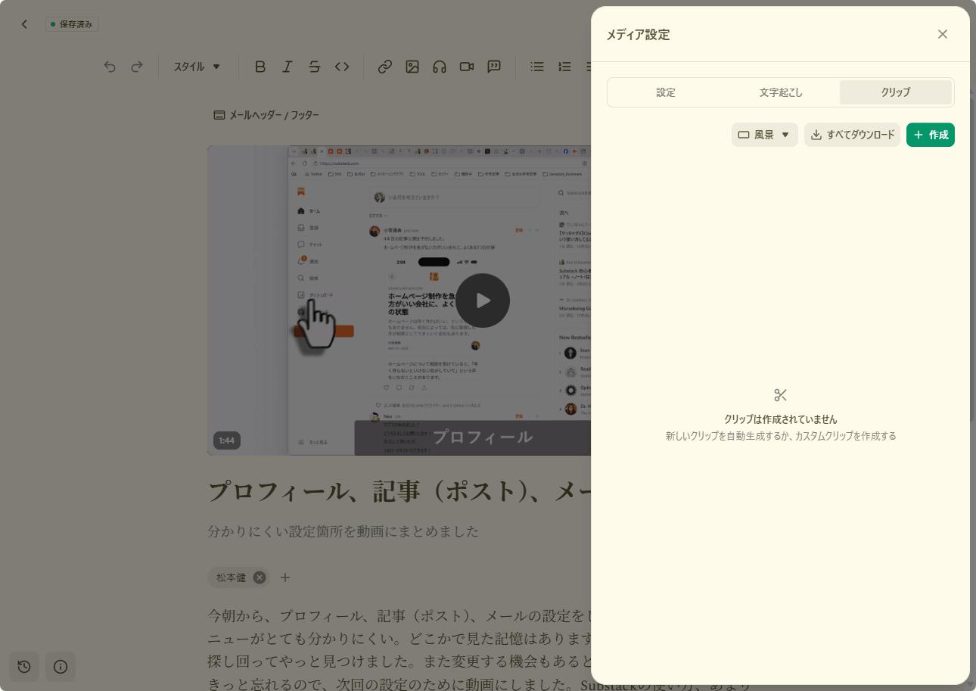Switch to the 設定 tab
Viewport: 976px width, 691px height.
point(666,92)
